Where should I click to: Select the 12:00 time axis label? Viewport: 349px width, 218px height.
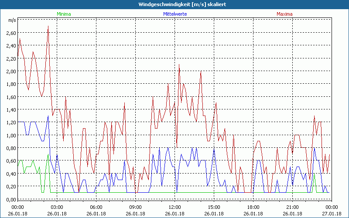[175, 207]
